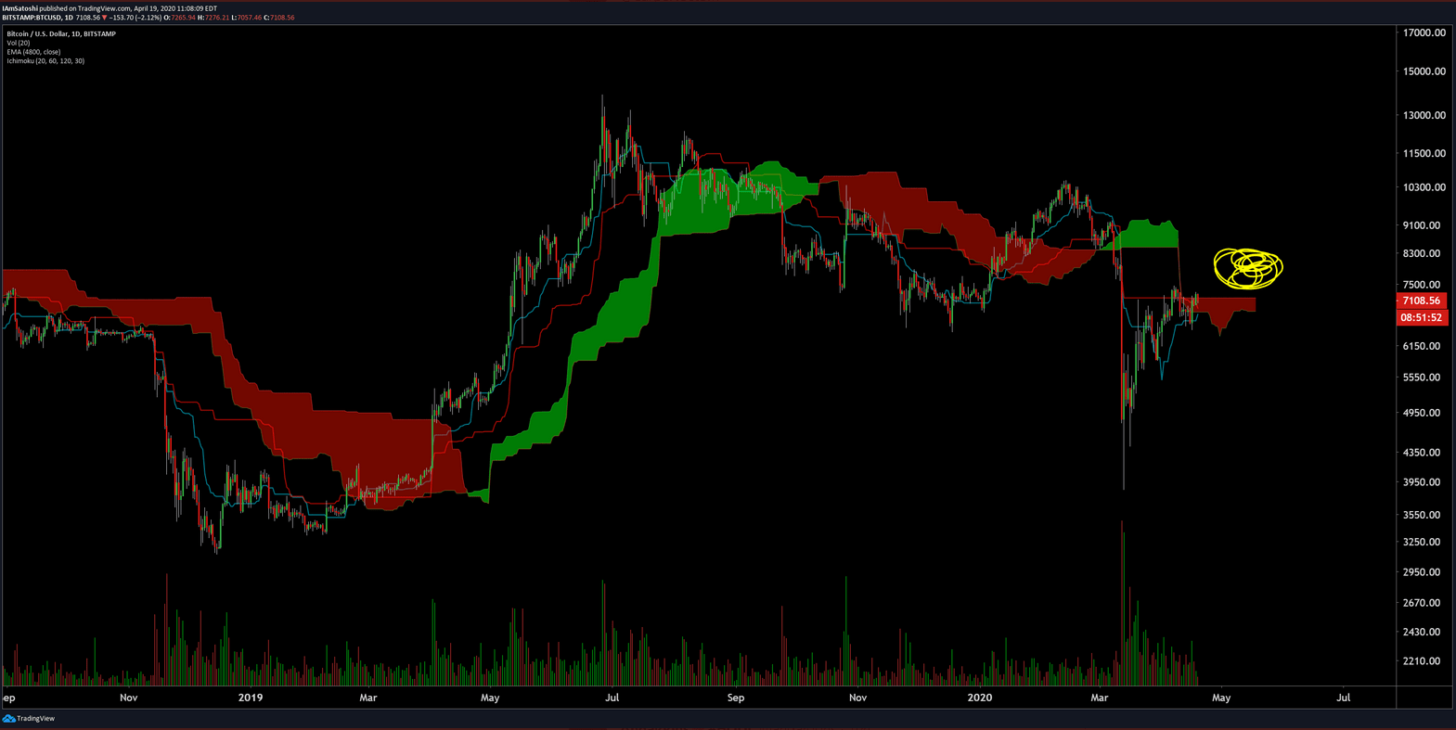Click the published date April 19, 2020 text
Viewport: 1456px width, 730px height.
[x=155, y=8]
